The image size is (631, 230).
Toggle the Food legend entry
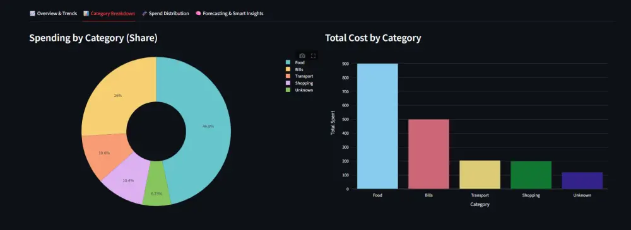coord(295,62)
